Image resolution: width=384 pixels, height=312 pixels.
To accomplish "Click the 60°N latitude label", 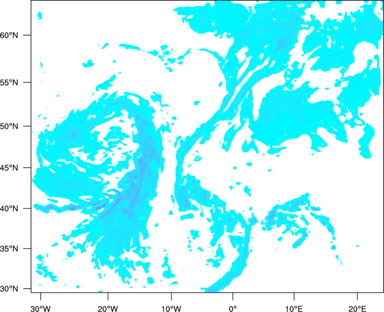I will (9, 35).
